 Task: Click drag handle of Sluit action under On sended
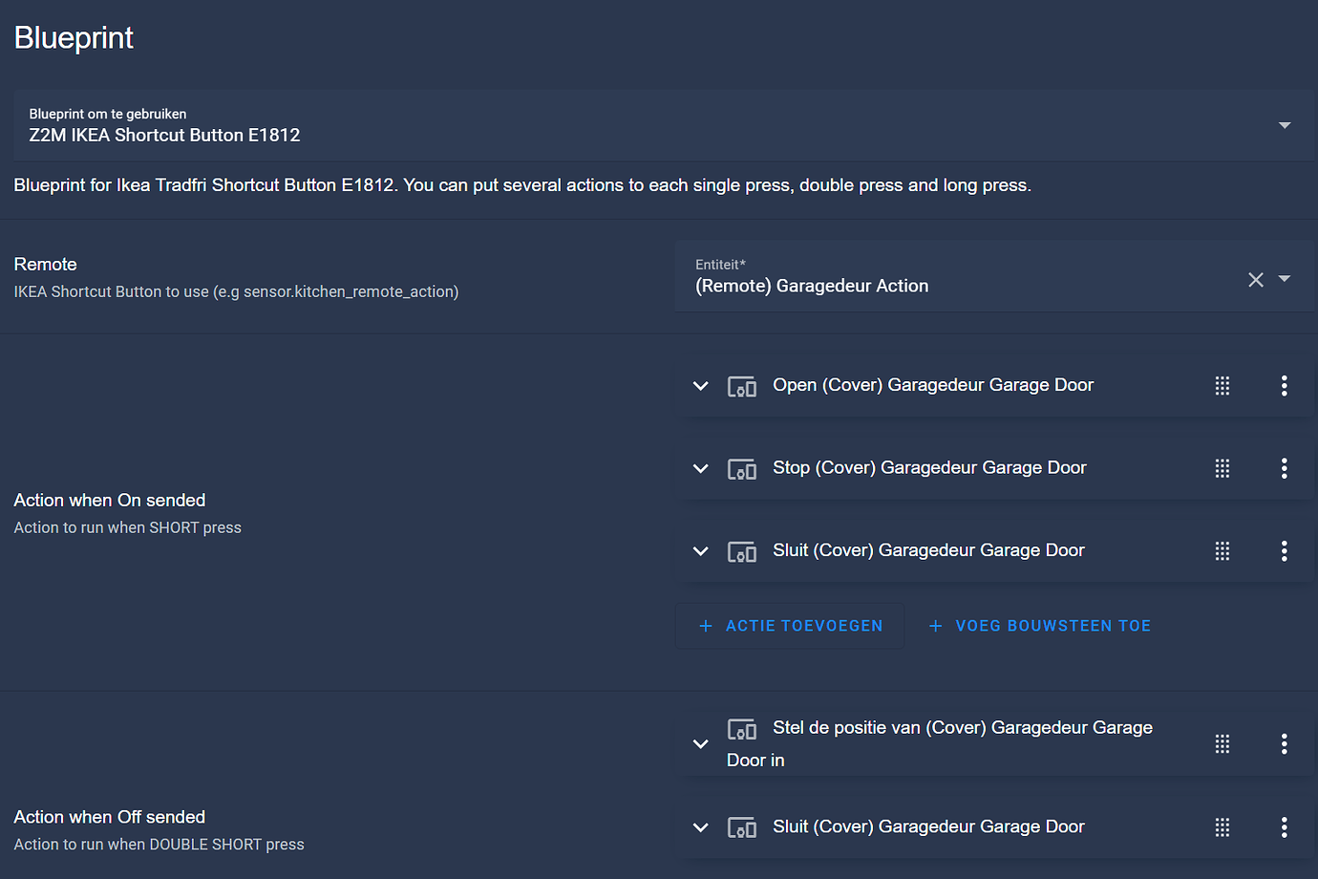(x=1222, y=551)
